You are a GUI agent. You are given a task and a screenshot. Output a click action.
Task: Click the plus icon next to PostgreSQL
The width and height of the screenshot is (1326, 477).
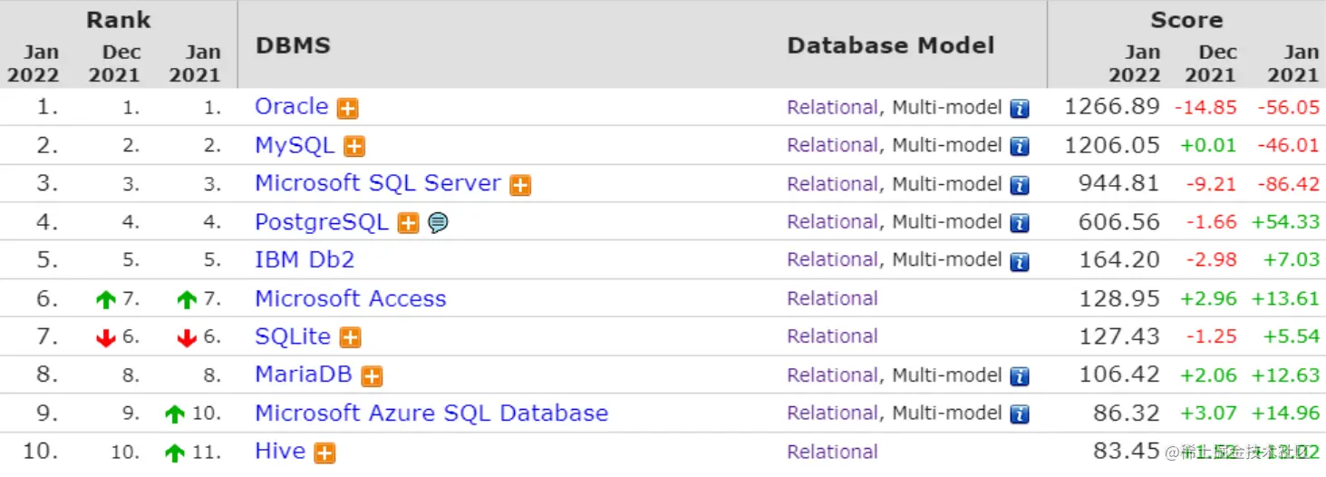pyautogui.click(x=409, y=223)
